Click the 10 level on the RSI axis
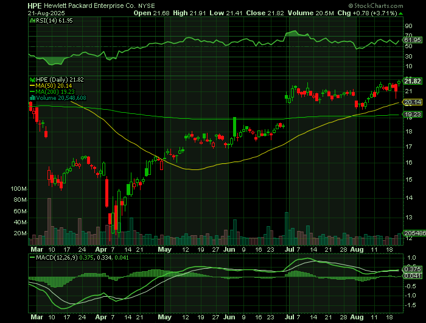The width and height of the screenshot is (426, 323). click(x=408, y=66)
